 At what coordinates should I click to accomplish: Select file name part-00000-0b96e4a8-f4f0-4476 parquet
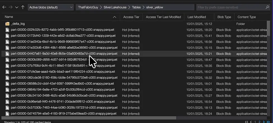(x=63, y=102)
